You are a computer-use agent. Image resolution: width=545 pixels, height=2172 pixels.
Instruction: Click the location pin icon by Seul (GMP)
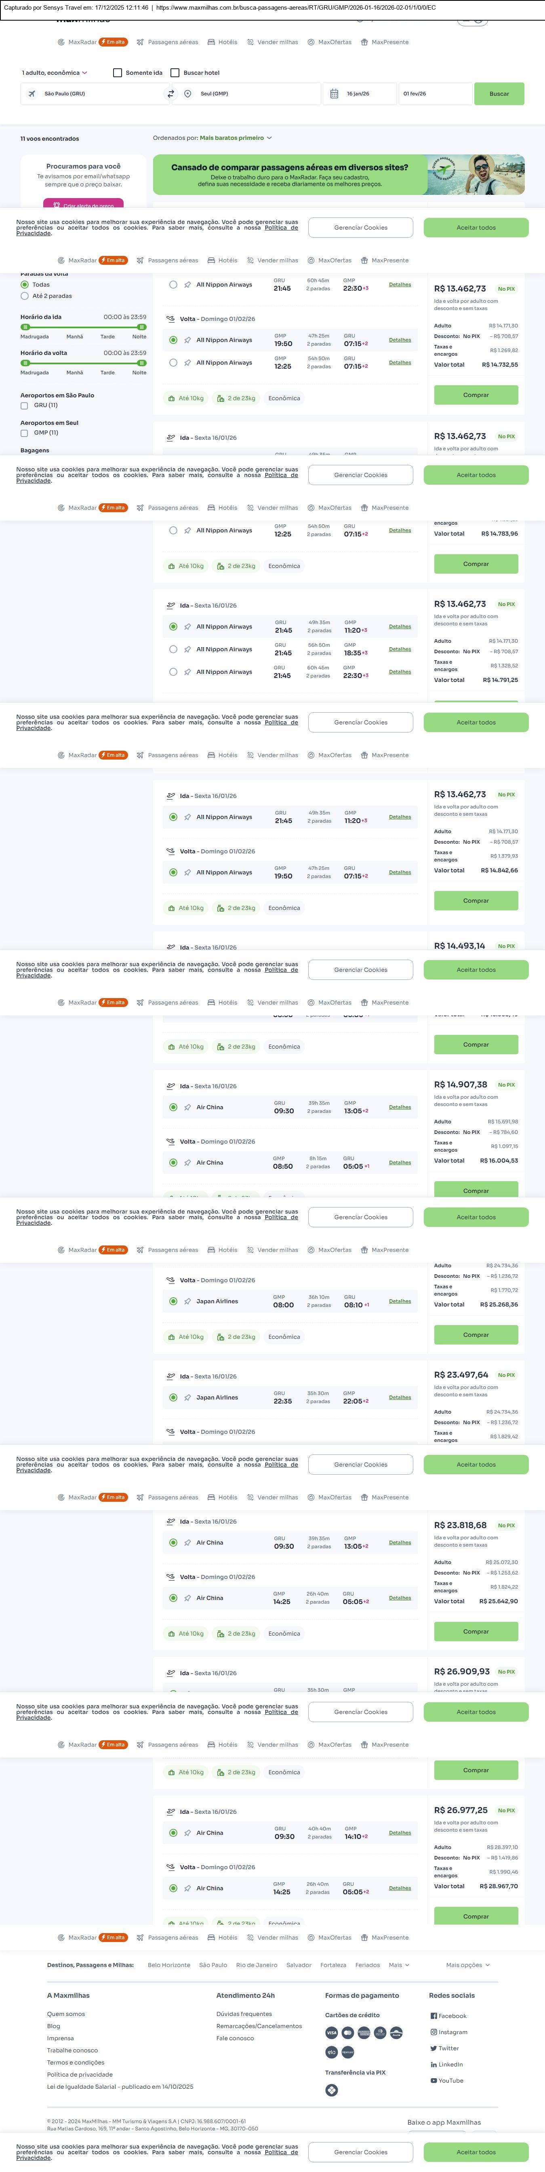(x=188, y=94)
